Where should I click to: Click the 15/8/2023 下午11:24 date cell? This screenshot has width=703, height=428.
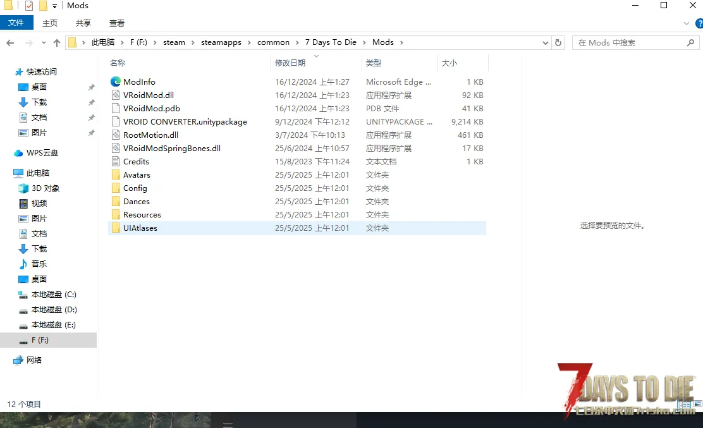tap(312, 161)
